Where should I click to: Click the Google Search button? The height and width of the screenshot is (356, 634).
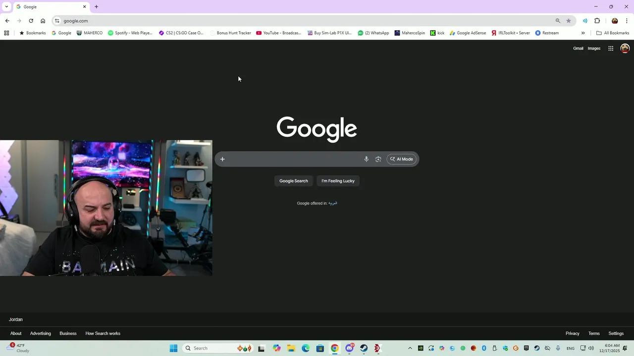294,181
